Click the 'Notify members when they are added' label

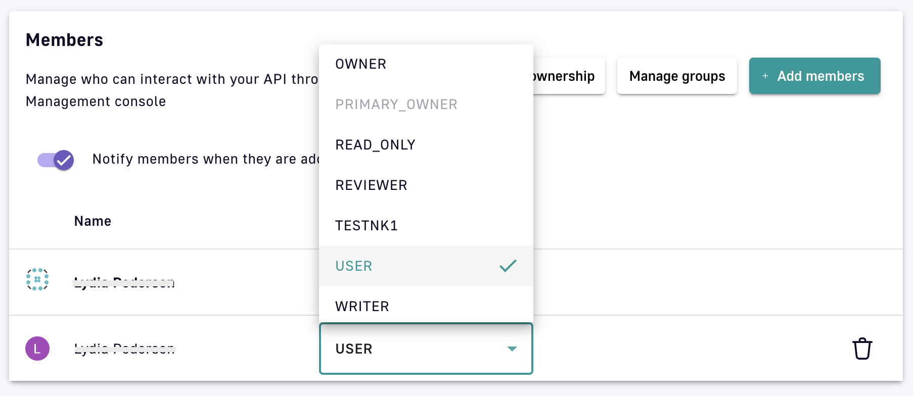(x=205, y=159)
